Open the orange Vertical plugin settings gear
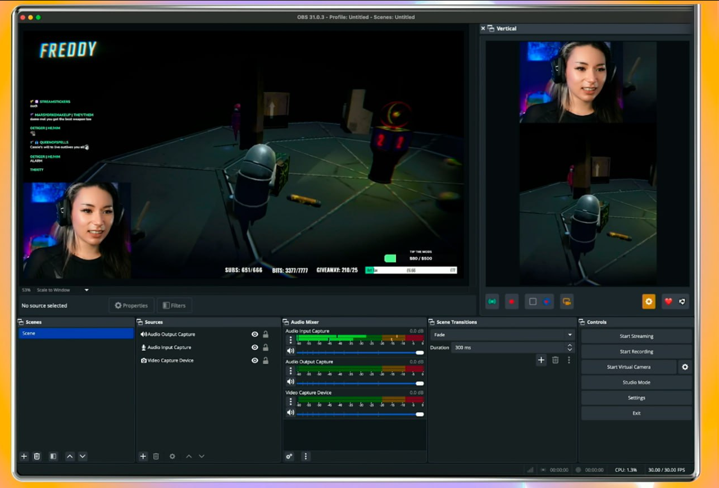 (649, 302)
